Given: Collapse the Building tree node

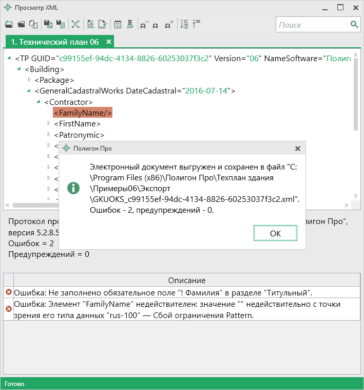Looking at the screenshot, I should (x=20, y=69).
